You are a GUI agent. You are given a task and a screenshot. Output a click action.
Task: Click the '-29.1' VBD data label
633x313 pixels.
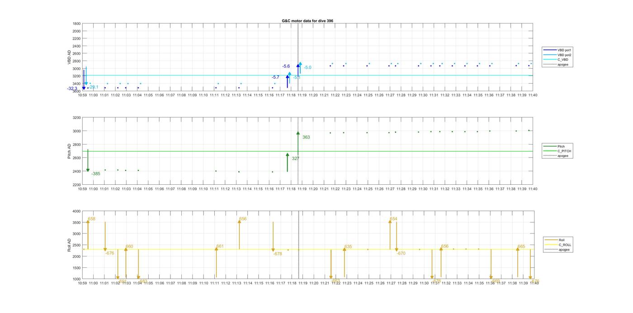(x=94, y=87)
